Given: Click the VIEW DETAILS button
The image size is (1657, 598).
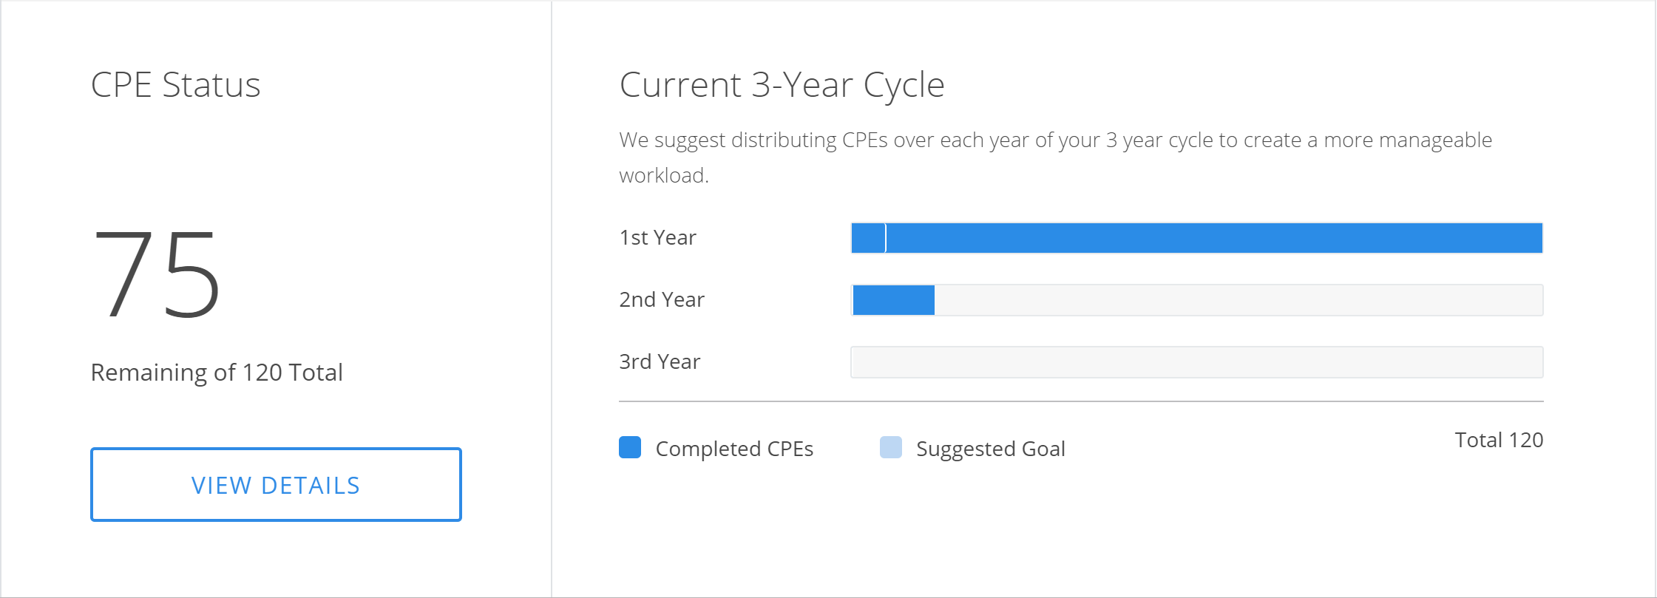Looking at the screenshot, I should click(x=275, y=484).
